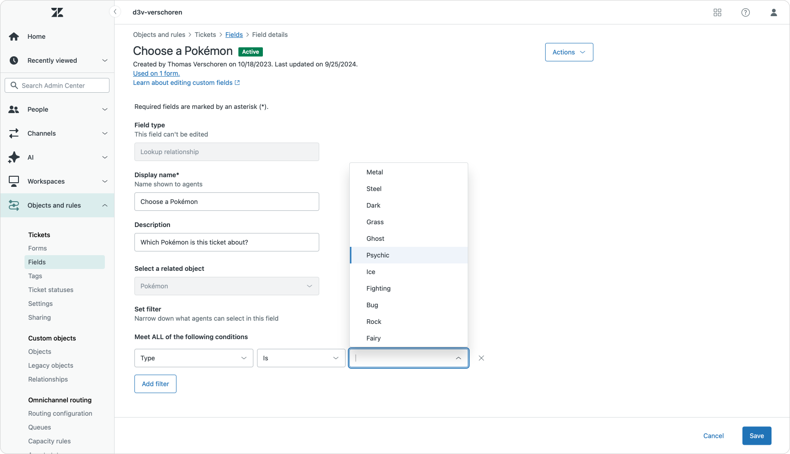Open Relationships in the sidebar
The width and height of the screenshot is (790, 454).
click(x=48, y=379)
